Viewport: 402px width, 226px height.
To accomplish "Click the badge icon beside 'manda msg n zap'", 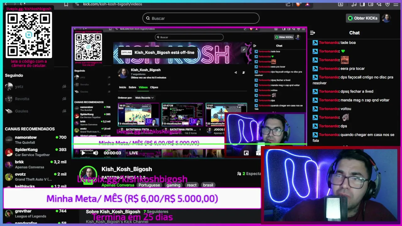I will (315, 100).
